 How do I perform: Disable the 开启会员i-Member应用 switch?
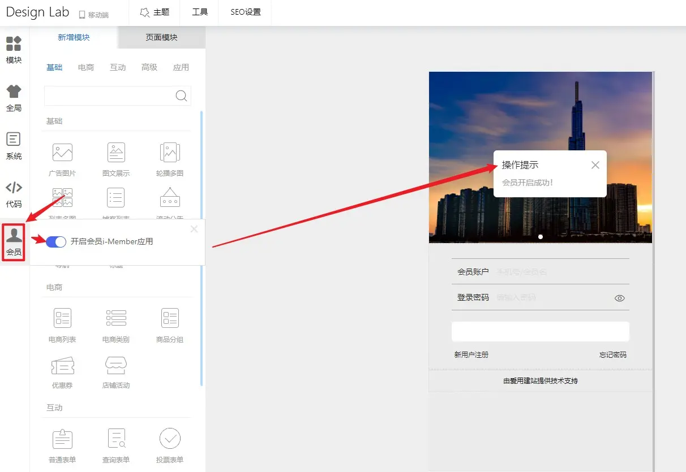(x=55, y=241)
